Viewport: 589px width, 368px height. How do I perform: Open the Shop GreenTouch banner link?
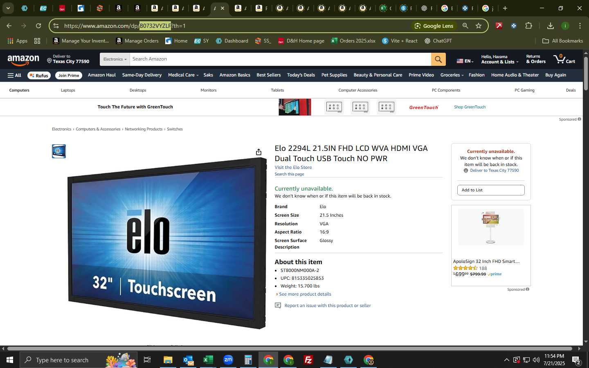click(470, 107)
